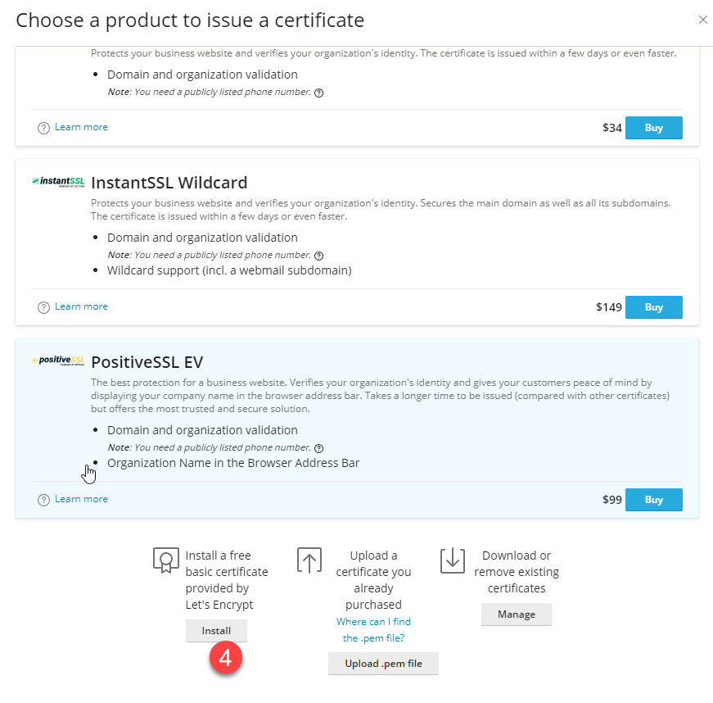The width and height of the screenshot is (713, 703).
Task: Click help icon beside InstantSSL Learn more
Action: pyautogui.click(x=43, y=307)
